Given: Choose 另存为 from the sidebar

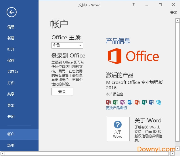Looking at the screenshot, I should (x=13, y=72).
